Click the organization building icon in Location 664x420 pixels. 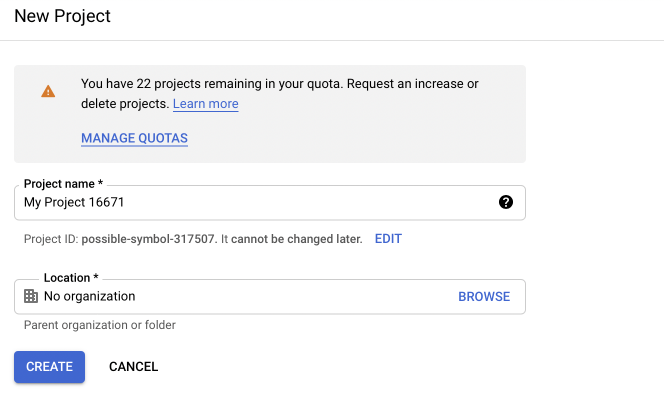[31, 296]
